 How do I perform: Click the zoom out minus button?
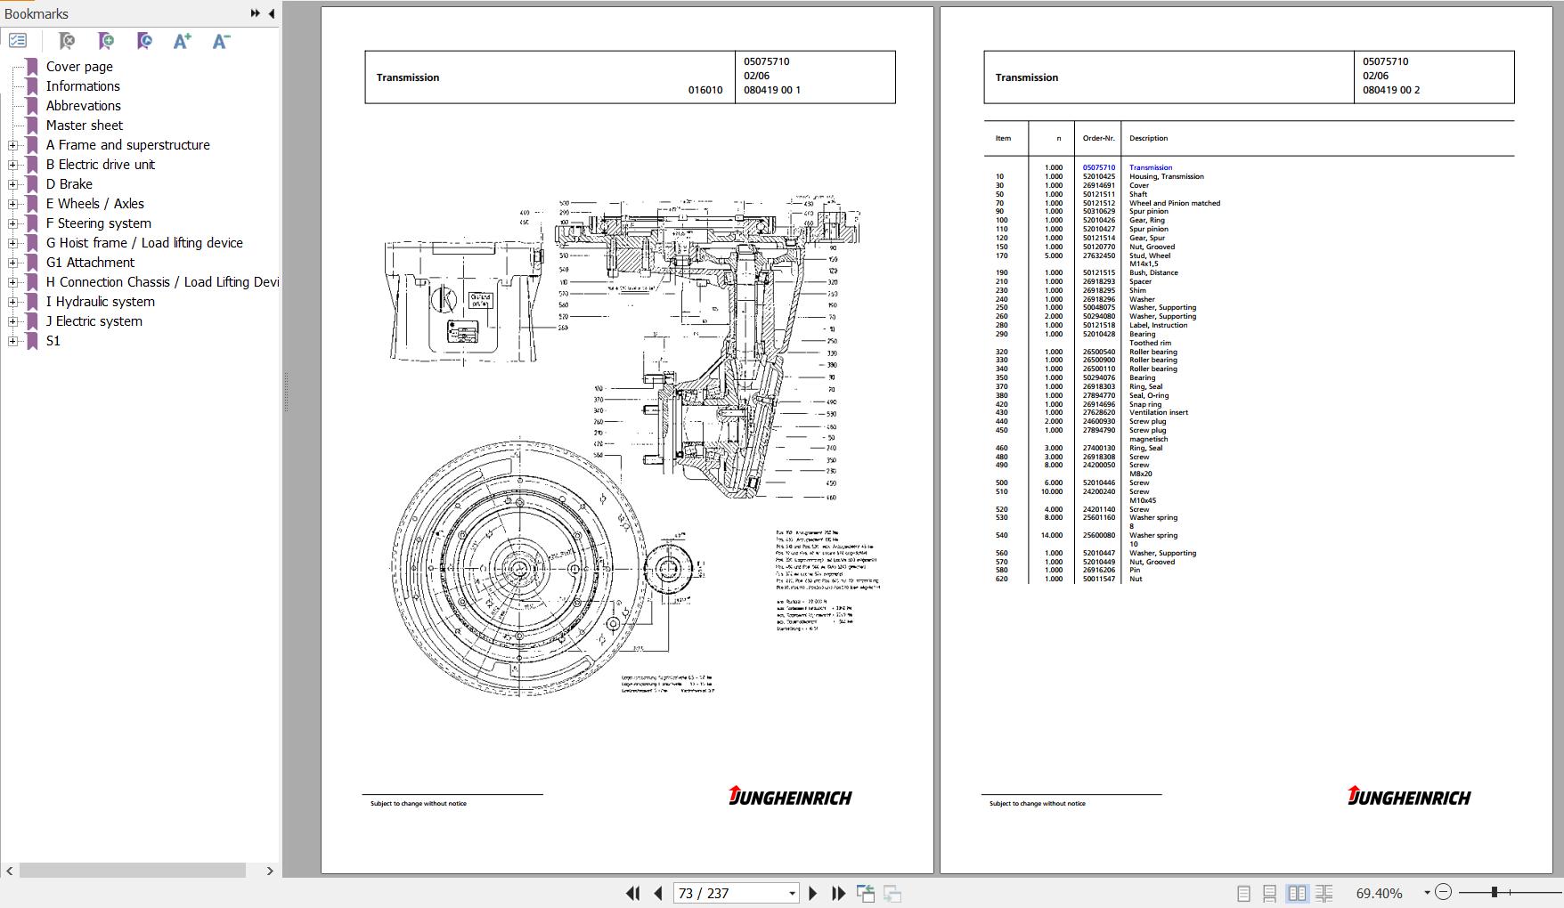click(x=1444, y=892)
